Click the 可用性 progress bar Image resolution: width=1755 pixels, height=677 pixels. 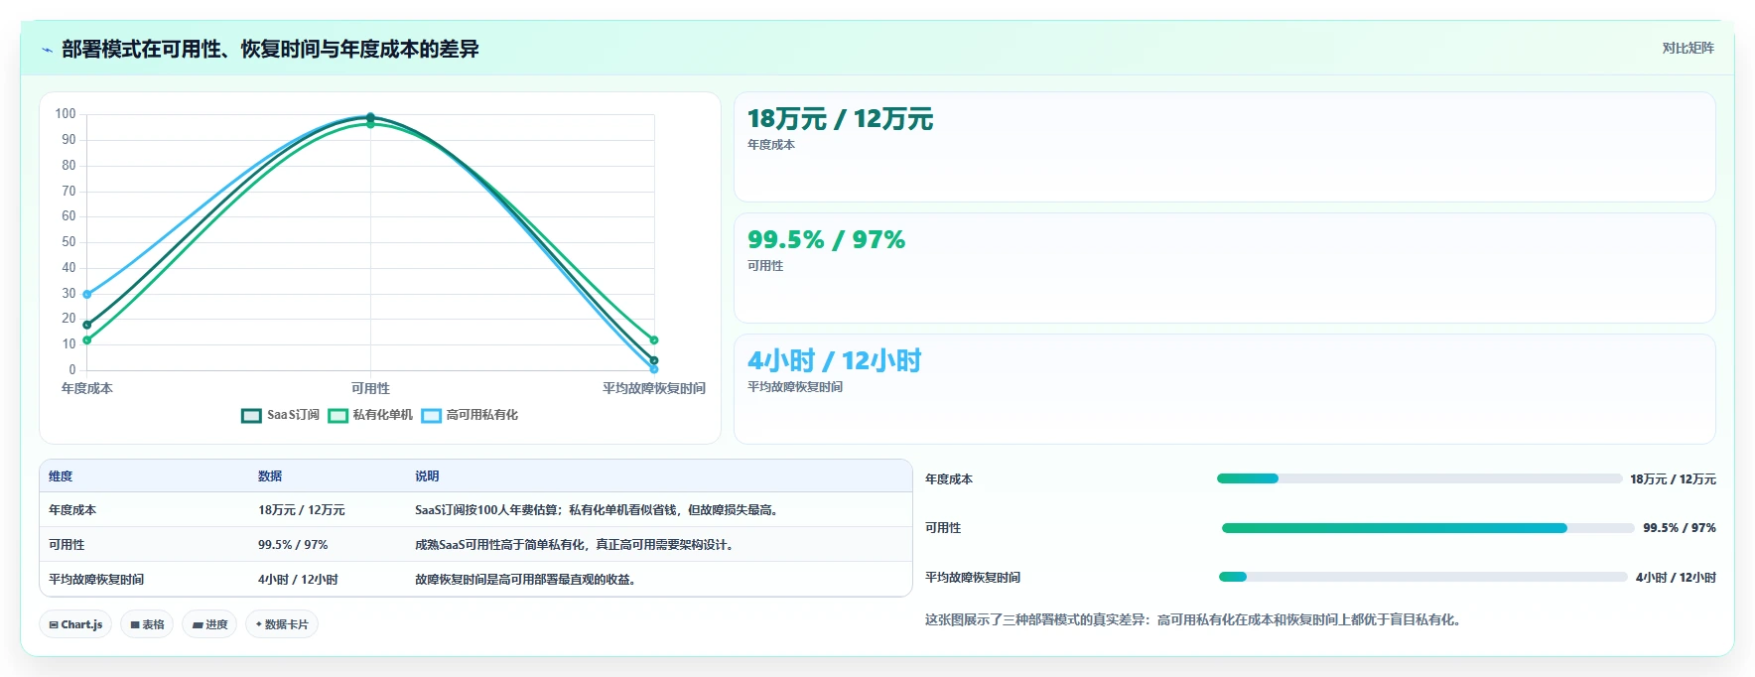(1427, 528)
